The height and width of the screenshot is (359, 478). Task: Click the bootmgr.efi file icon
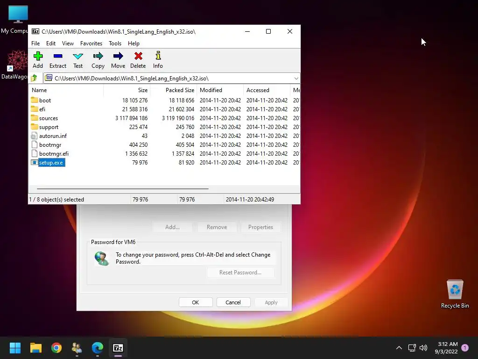pos(34,153)
